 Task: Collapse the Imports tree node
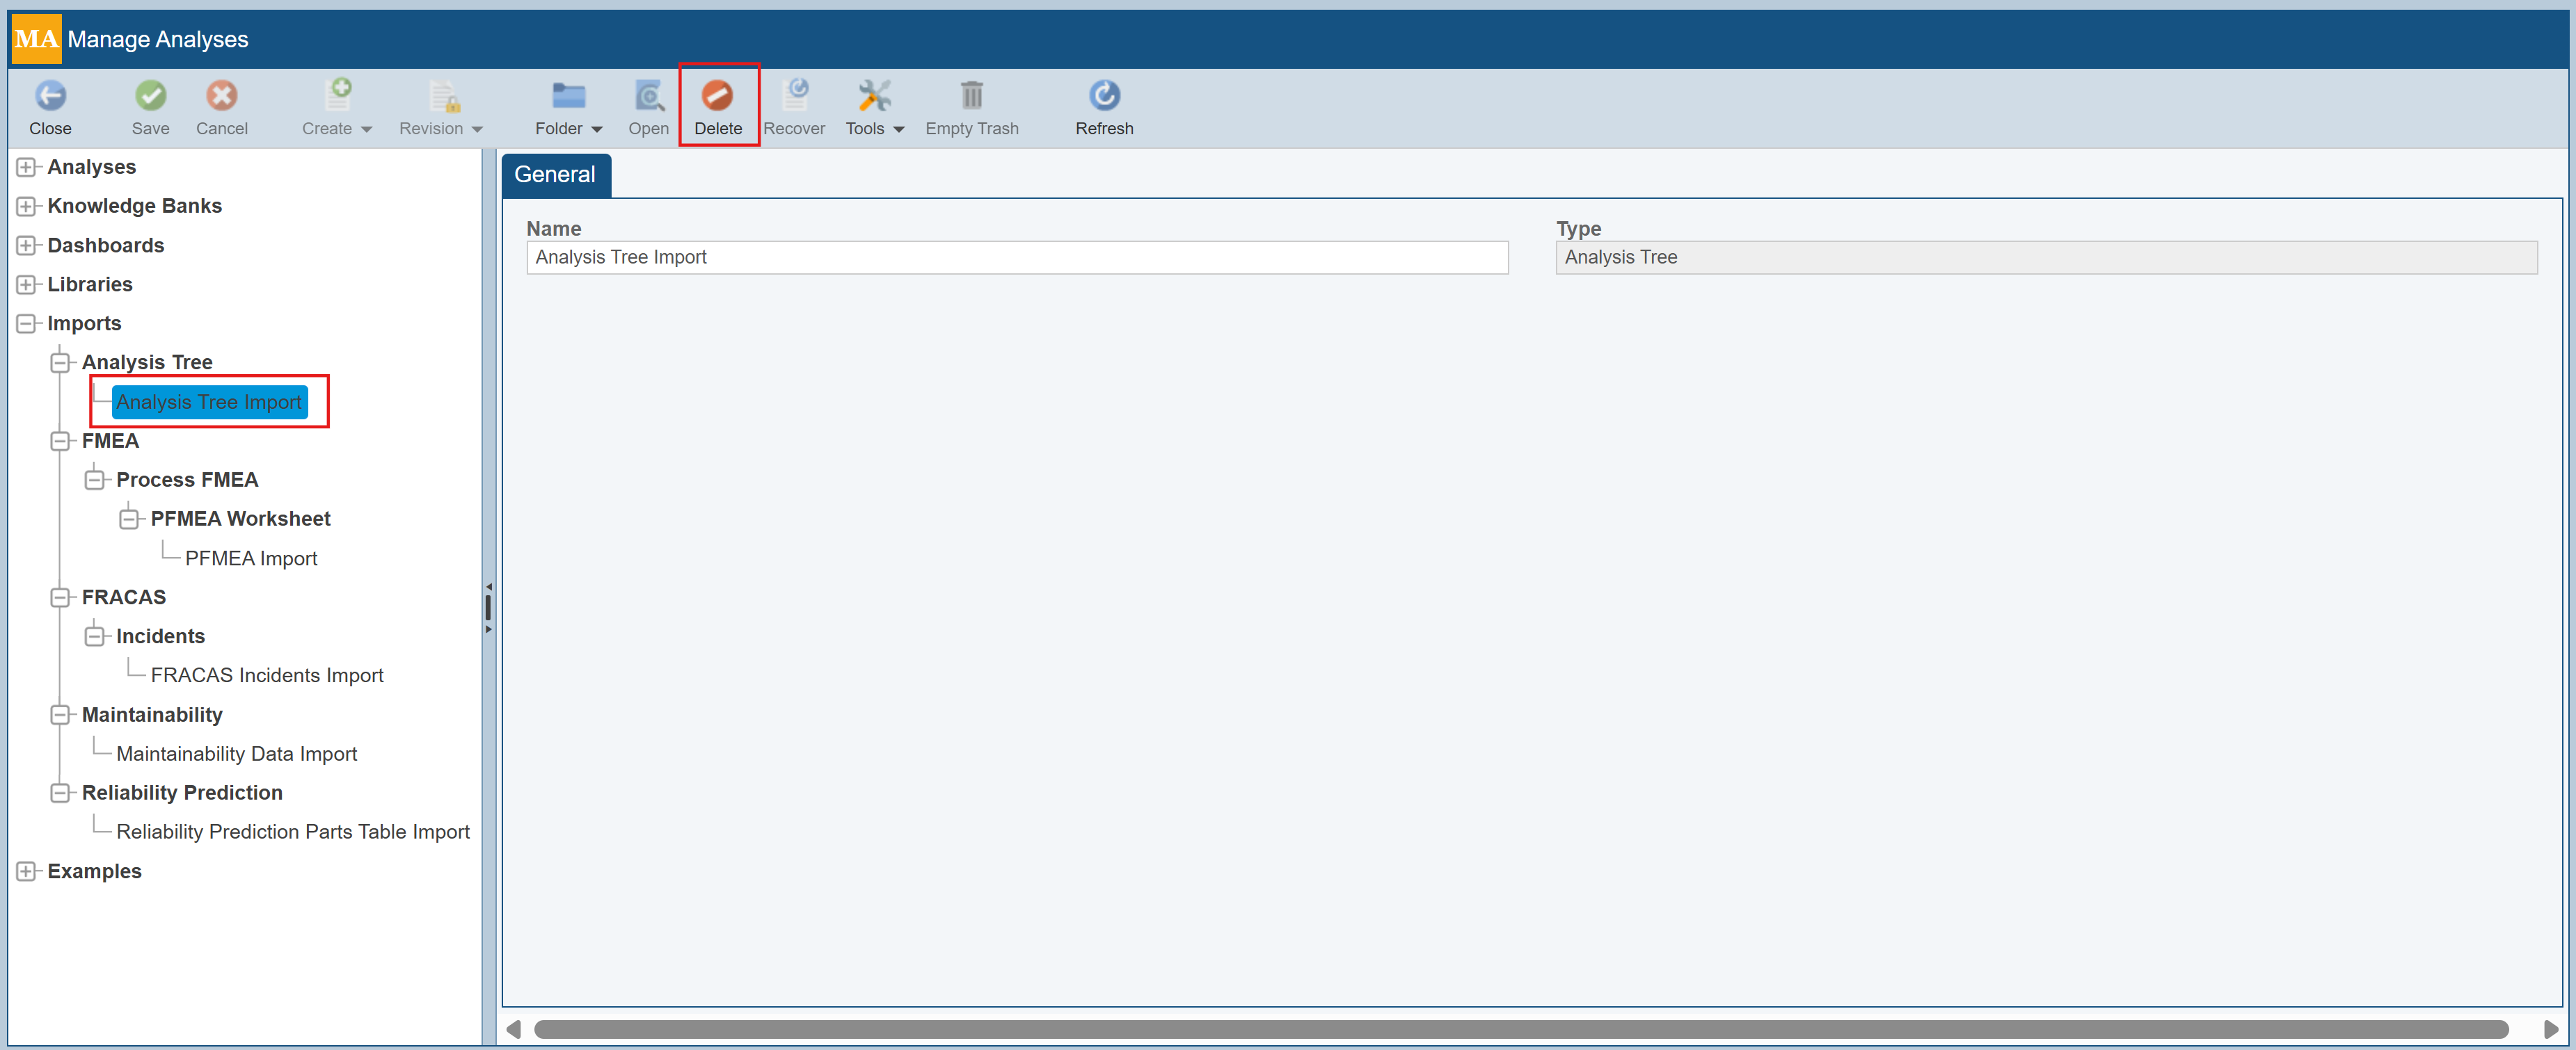(27, 323)
